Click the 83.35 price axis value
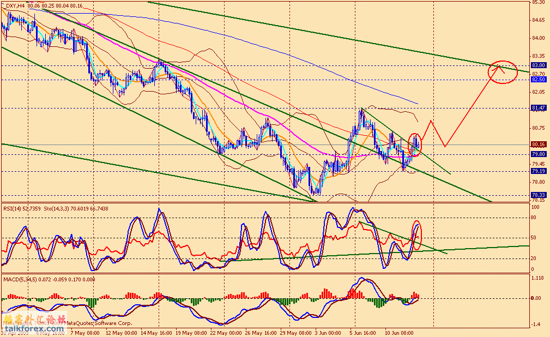This screenshot has width=550, height=337. [x=539, y=56]
